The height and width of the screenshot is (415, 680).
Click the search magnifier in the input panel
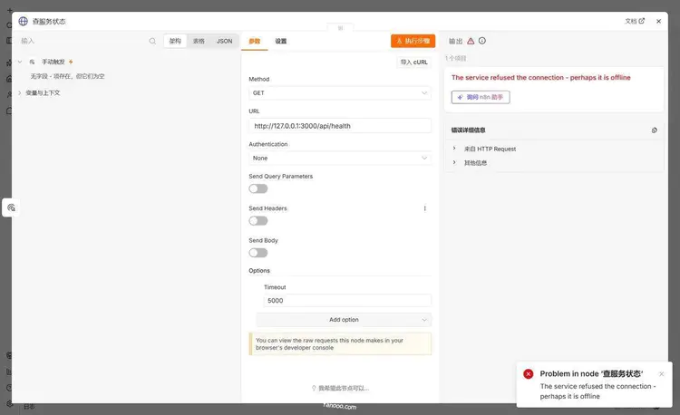[152, 41]
